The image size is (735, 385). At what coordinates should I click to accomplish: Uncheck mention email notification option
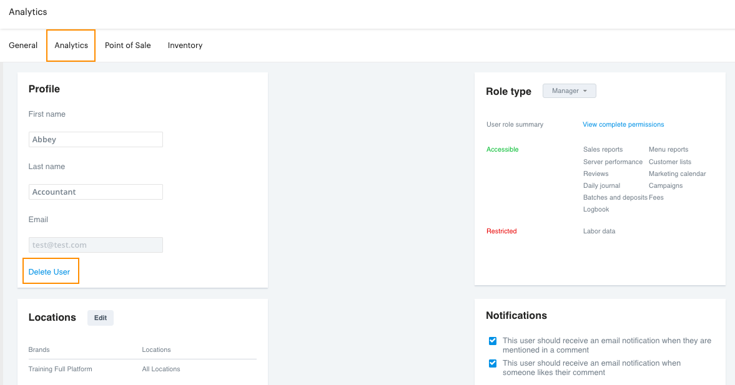493,341
